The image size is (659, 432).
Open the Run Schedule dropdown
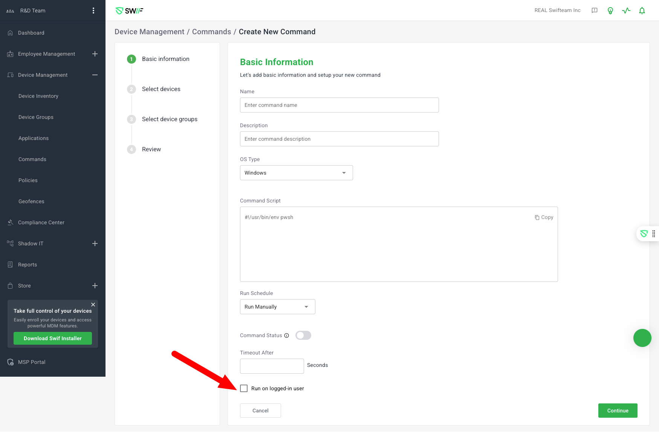(277, 307)
